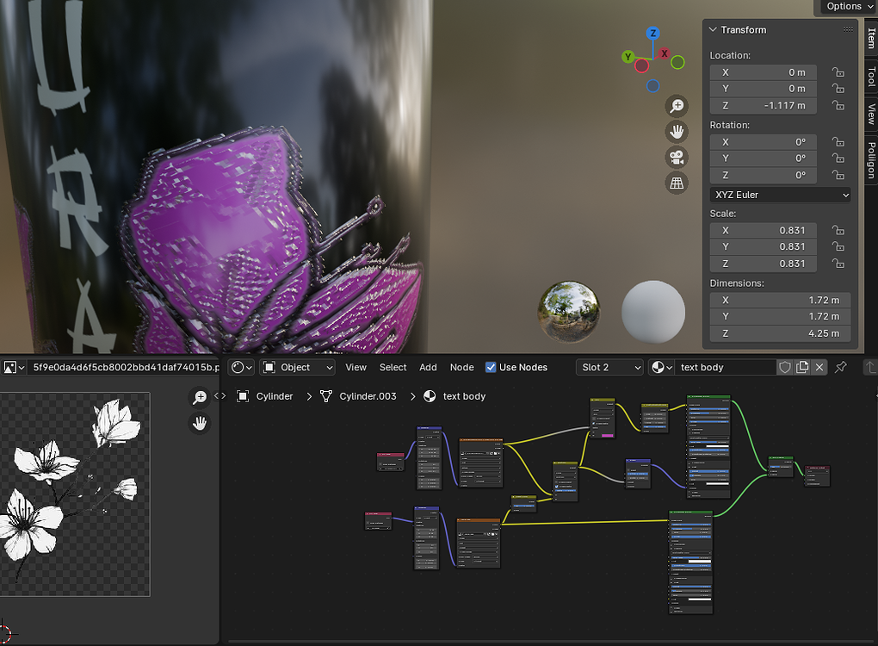
Task: Open the node editor Add menu
Action: point(428,367)
